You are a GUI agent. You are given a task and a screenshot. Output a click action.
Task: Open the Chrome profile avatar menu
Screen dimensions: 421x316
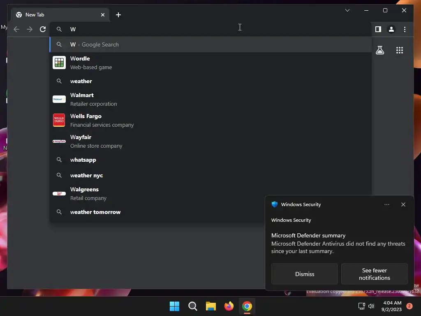point(391,29)
